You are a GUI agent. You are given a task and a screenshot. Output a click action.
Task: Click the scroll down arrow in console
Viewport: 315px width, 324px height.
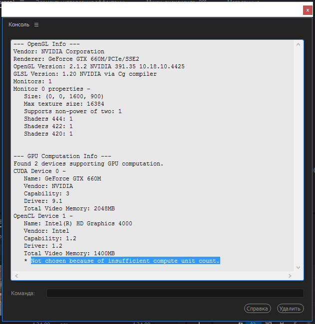tap(298, 267)
